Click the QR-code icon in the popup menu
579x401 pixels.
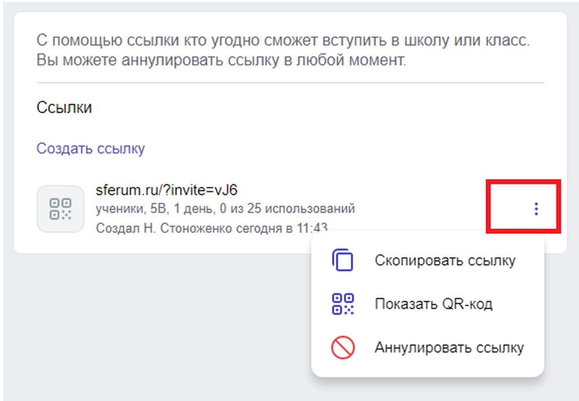tap(343, 304)
